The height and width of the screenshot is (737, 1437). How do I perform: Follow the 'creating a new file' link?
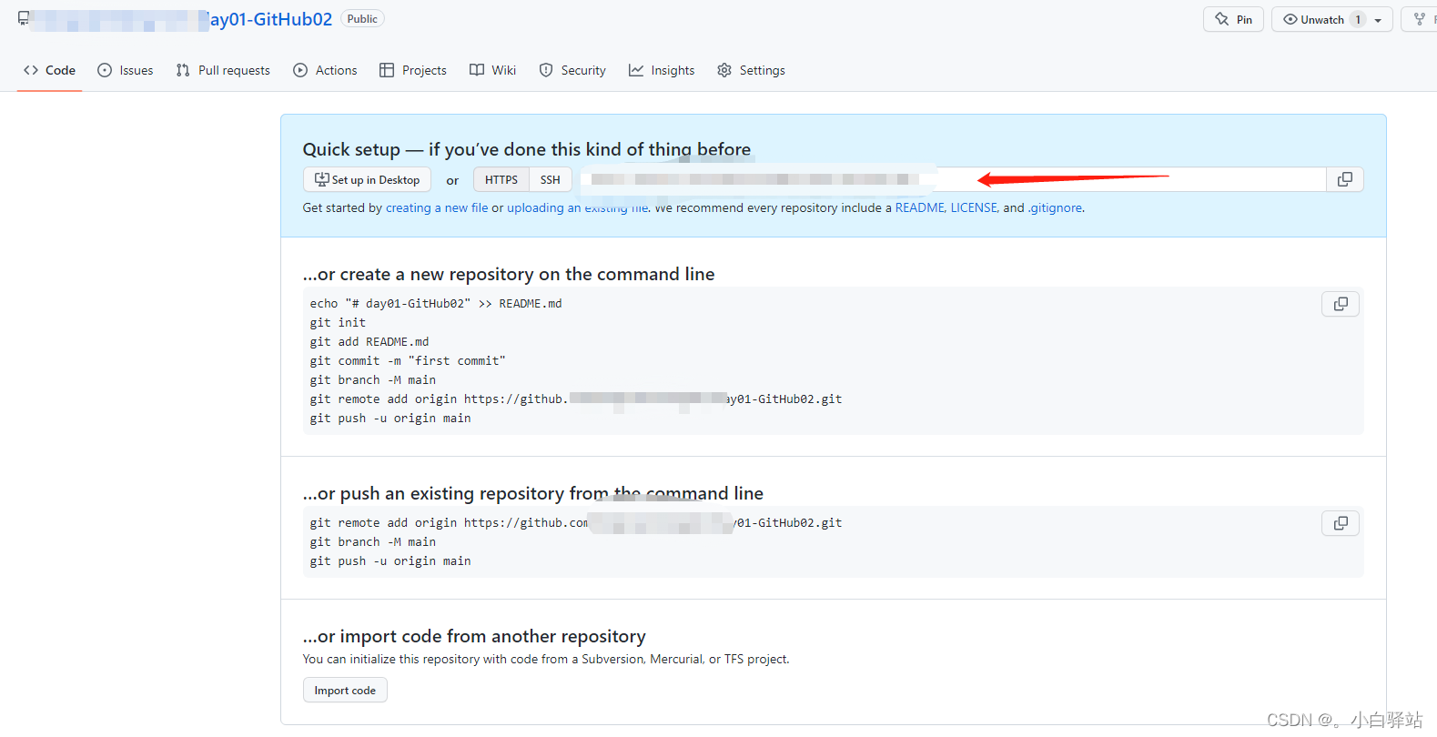(437, 207)
